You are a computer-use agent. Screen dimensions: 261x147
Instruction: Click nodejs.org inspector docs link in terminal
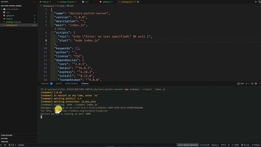[x=84, y=111]
